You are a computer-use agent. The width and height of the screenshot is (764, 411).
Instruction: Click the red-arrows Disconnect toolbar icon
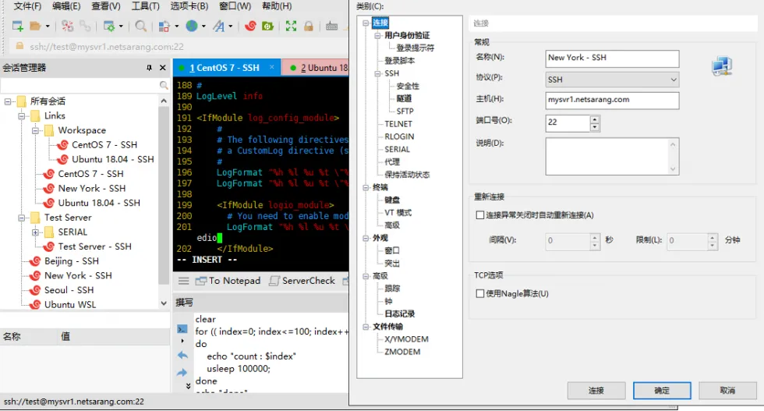pyautogui.click(x=68, y=27)
